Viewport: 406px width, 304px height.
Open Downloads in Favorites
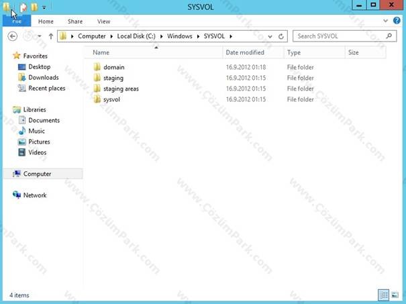point(44,77)
